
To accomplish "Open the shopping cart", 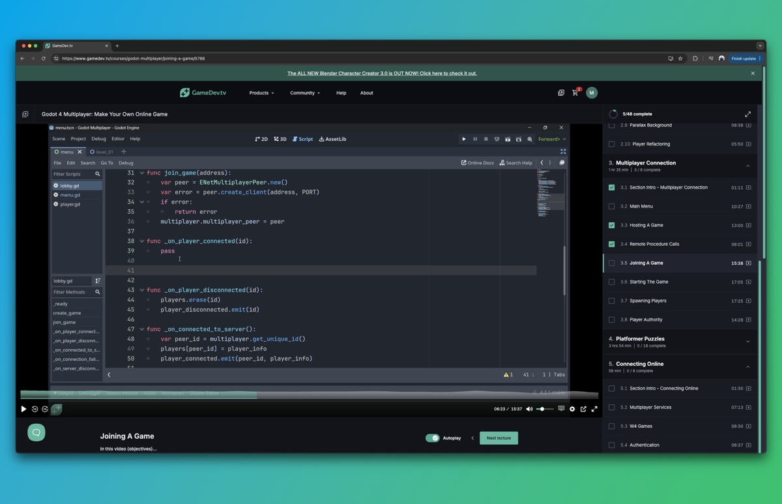I will coord(575,93).
